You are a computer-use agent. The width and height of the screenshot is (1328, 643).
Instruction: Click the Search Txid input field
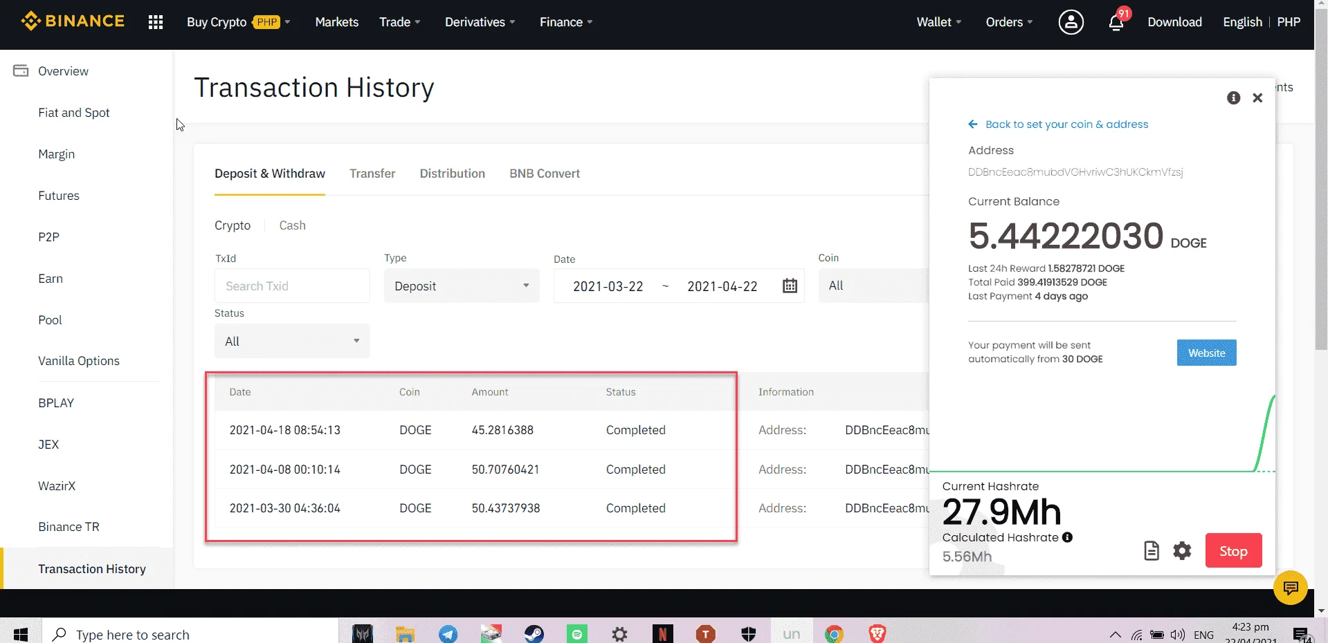point(292,286)
